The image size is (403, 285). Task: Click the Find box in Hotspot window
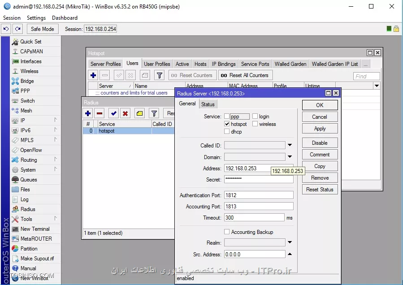coord(366,76)
